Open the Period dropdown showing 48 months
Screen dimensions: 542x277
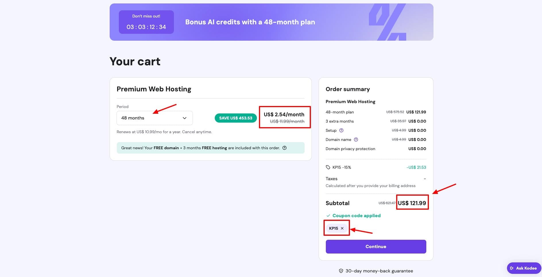[154, 118]
